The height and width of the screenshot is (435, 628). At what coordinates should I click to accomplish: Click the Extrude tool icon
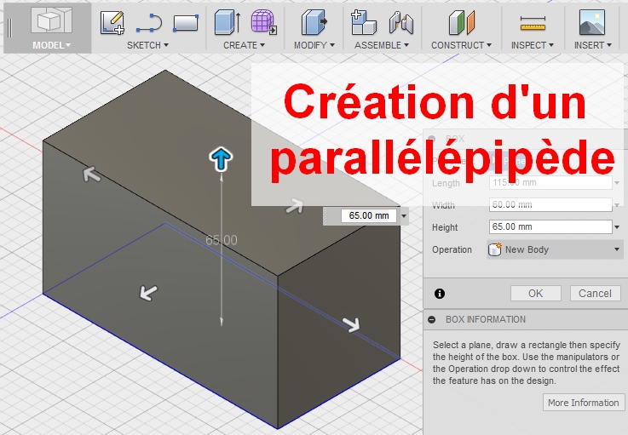[228, 22]
